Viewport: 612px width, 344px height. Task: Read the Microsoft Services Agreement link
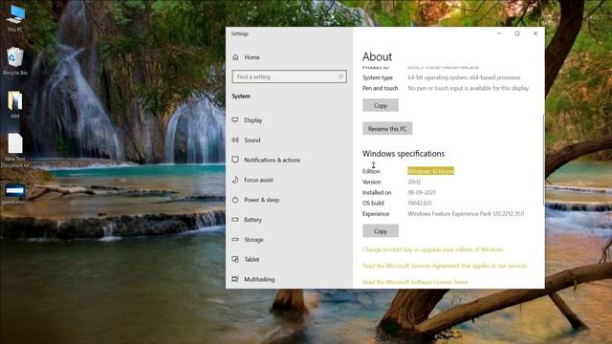point(445,266)
